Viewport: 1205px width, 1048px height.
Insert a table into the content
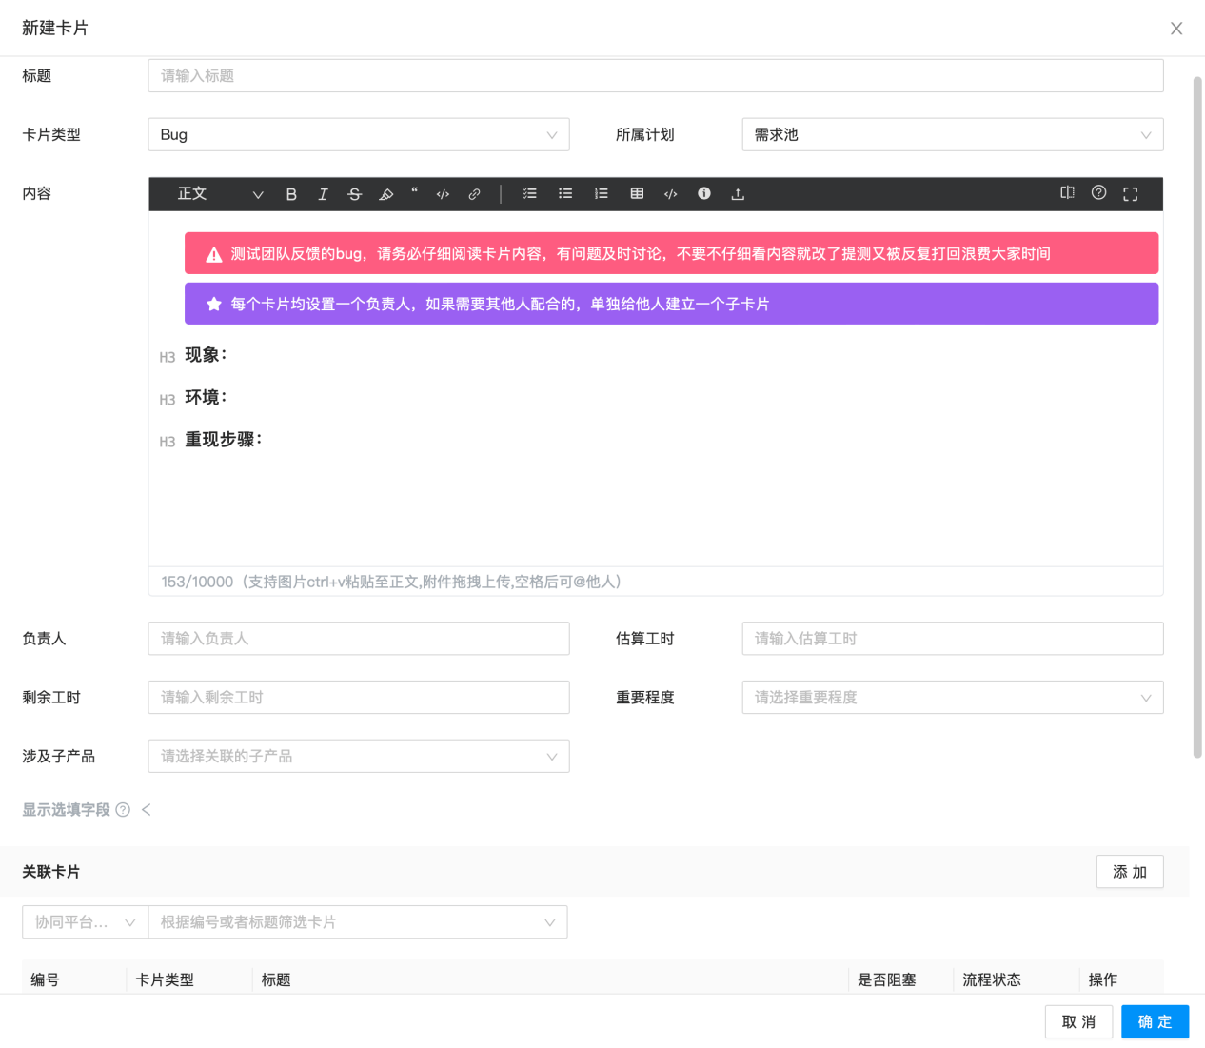[x=637, y=194]
